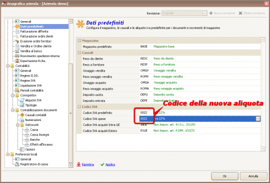This screenshot has height=183, width=270.
Task: Click the Regime II.DD. icon
Action: click(17, 75)
